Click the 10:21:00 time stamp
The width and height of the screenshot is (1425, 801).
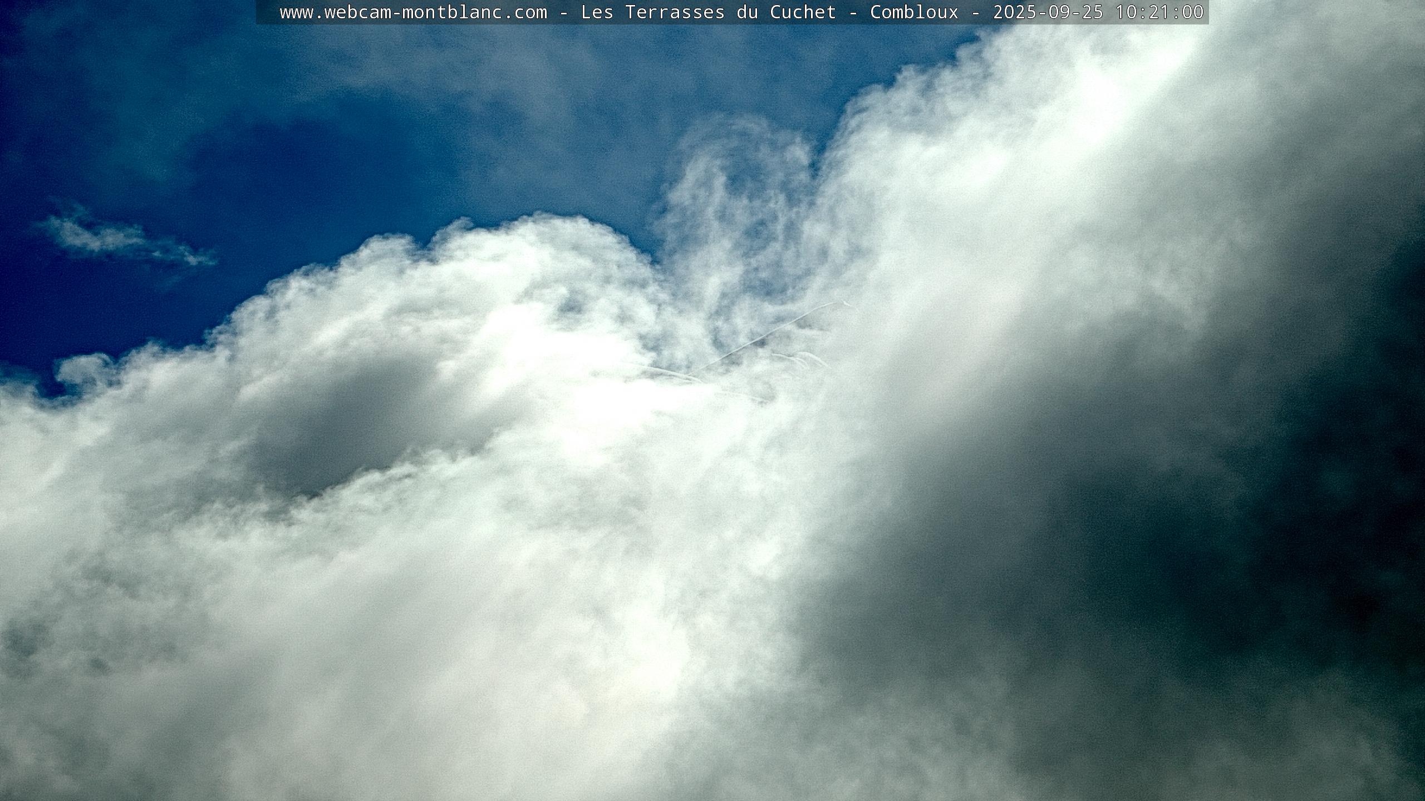pos(1159,12)
